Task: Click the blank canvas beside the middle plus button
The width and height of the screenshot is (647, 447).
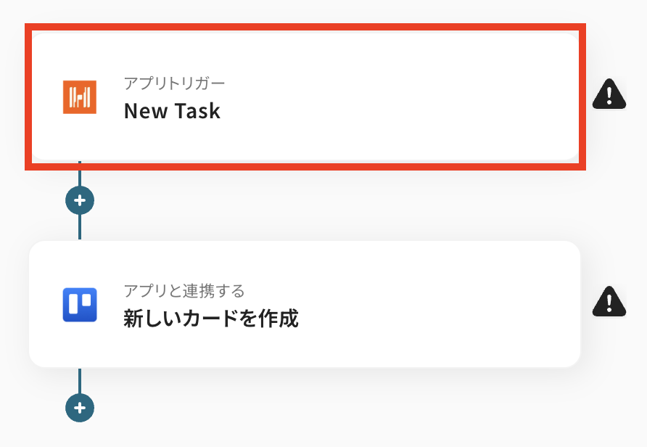Action: point(290,200)
